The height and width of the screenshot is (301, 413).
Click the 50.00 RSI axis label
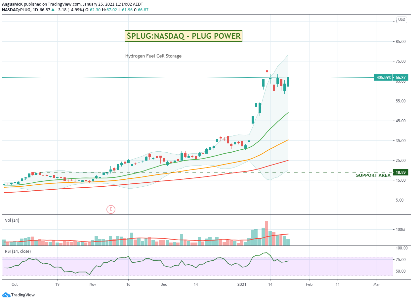(400, 271)
